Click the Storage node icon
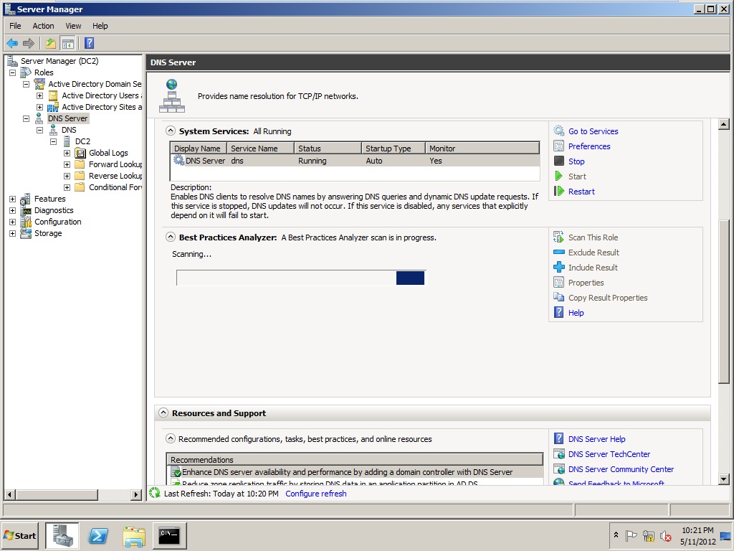The height and width of the screenshot is (551, 734). (26, 233)
